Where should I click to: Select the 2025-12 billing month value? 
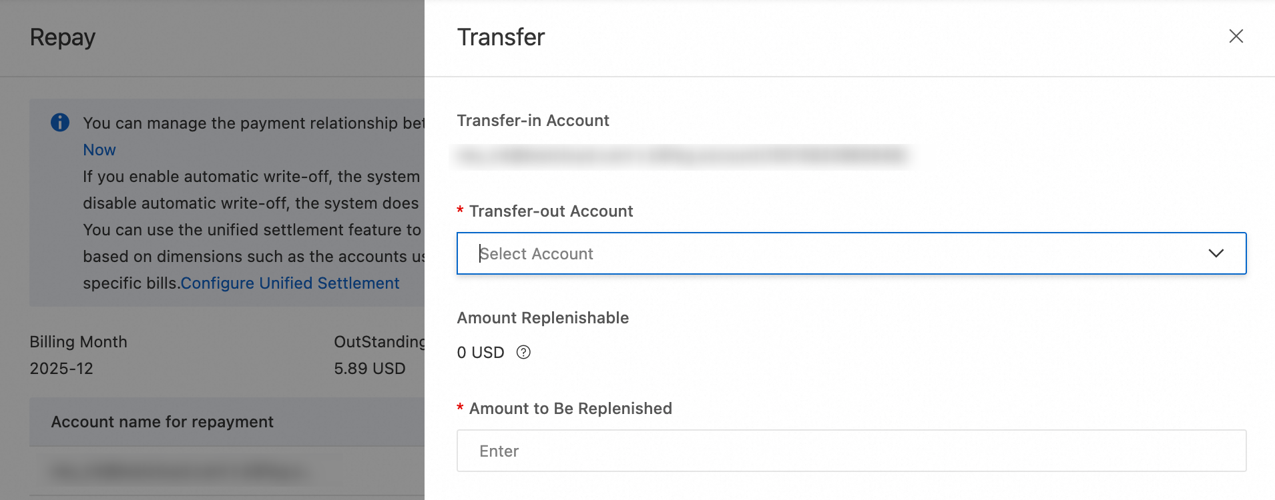coord(61,369)
